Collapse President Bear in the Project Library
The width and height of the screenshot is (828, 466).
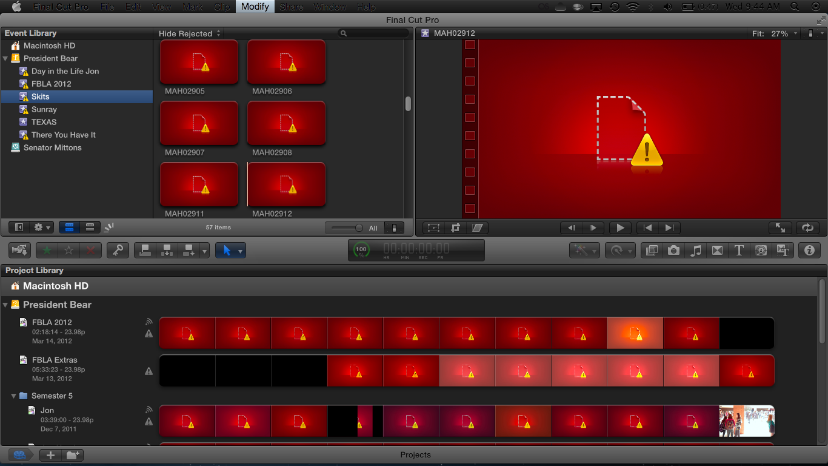pyautogui.click(x=5, y=305)
